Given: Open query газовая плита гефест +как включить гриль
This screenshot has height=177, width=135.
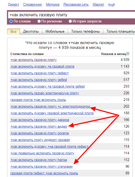Looking at the screenshot, I should point(44,173).
